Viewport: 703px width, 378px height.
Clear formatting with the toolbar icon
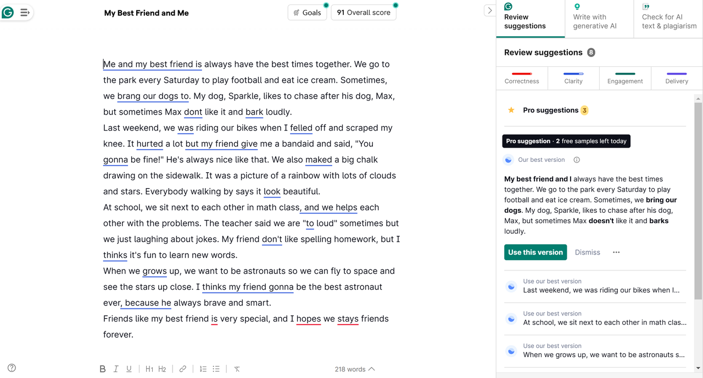(237, 369)
